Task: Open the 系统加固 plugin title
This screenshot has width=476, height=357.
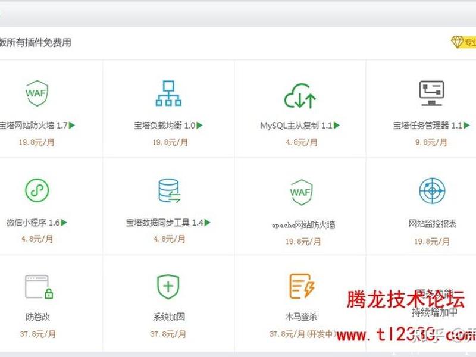Action: point(169,317)
